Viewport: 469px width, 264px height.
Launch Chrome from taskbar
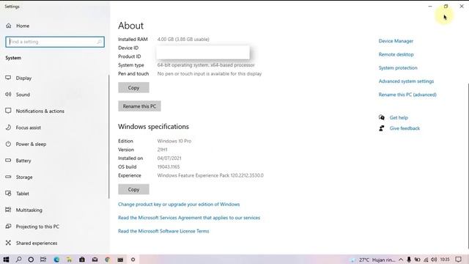pyautogui.click(x=108, y=260)
